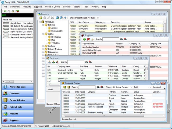Image resolution: width=172 pixels, height=129 pixels.
Task: Click the new product icon in Products toolbar
Action: pos(41,18)
